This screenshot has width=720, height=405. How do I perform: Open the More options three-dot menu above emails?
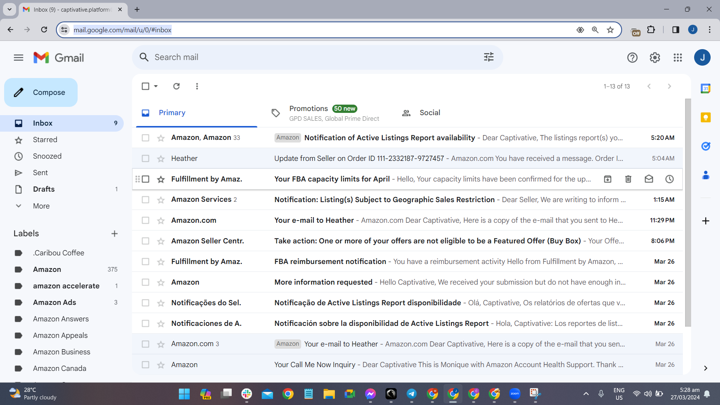pos(197,86)
